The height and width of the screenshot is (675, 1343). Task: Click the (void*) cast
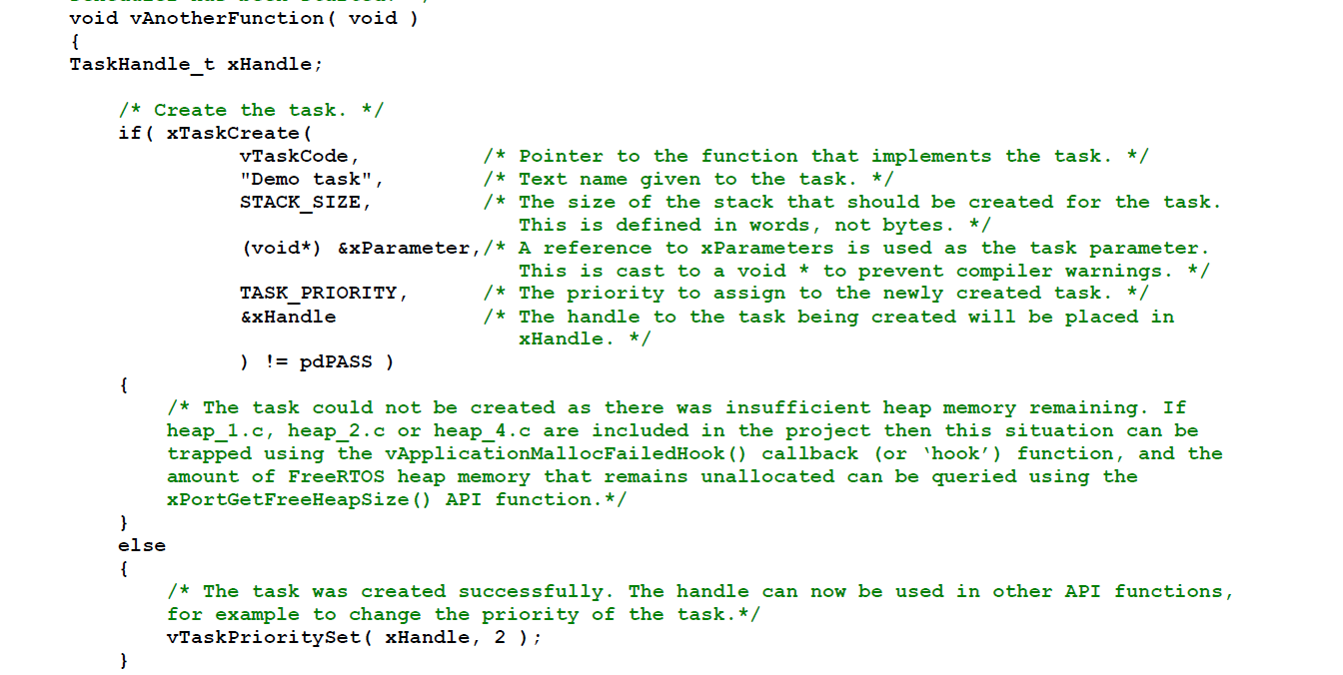click(281, 248)
